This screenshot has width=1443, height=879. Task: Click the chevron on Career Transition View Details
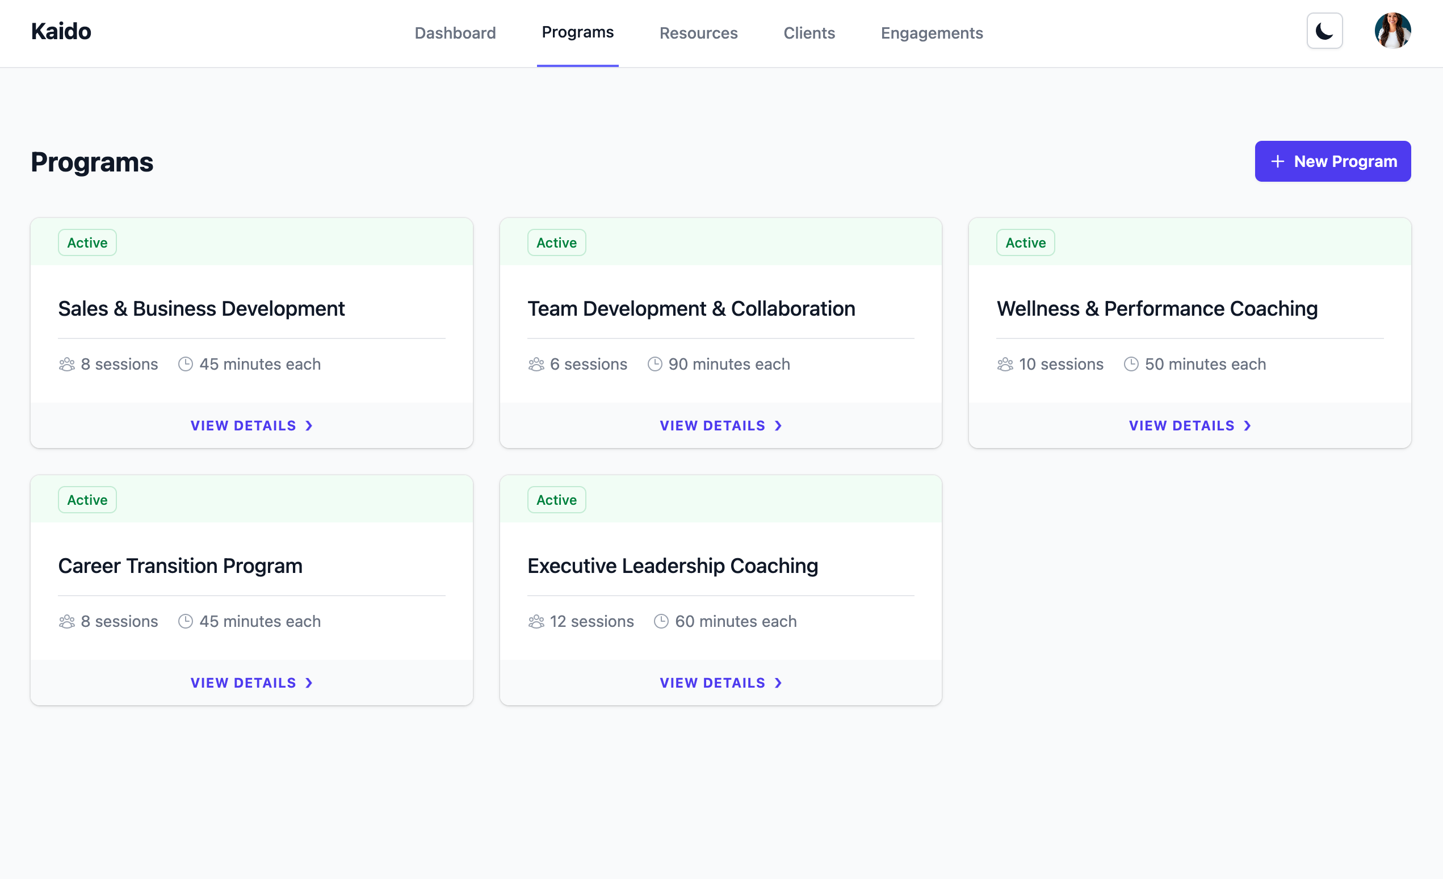(309, 683)
